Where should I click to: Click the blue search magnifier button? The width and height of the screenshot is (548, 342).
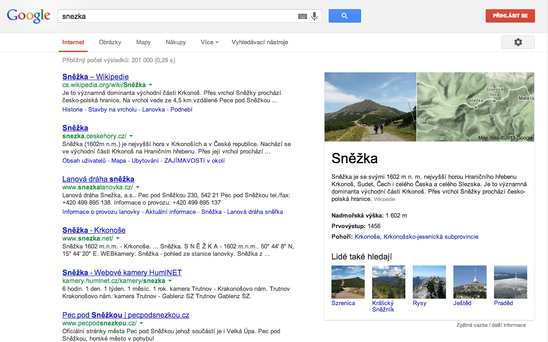344,16
